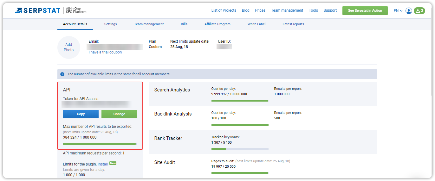Click Add Photo avatar placeholder
Image resolution: width=435 pixels, height=181 pixels.
tap(69, 47)
